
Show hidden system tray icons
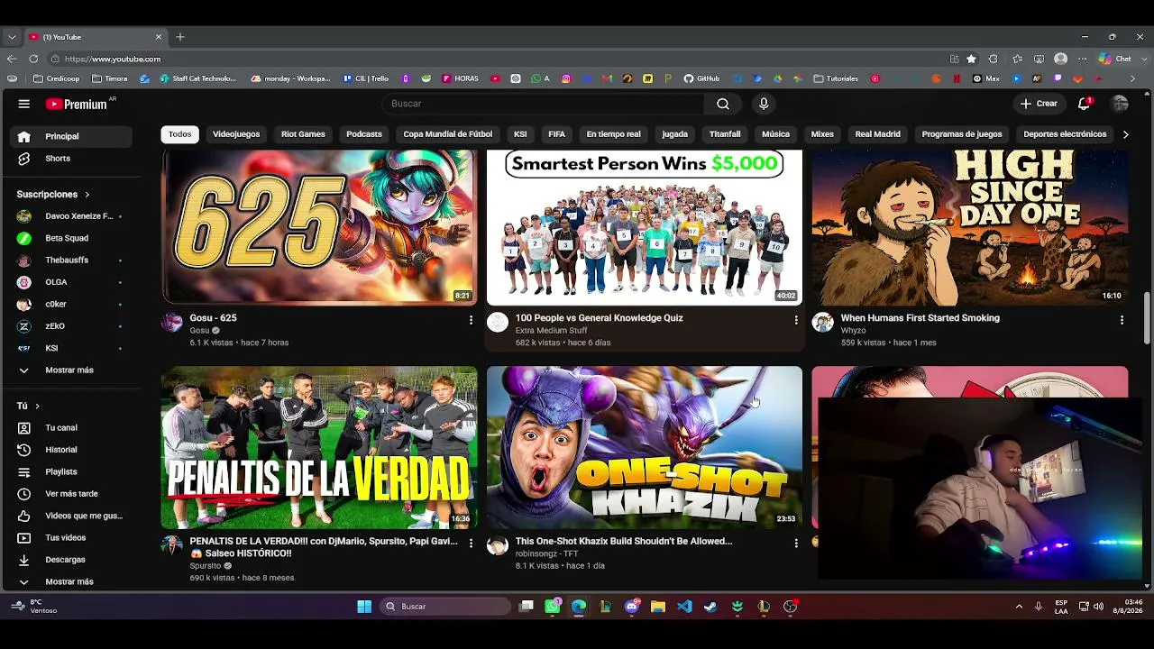tap(1019, 607)
